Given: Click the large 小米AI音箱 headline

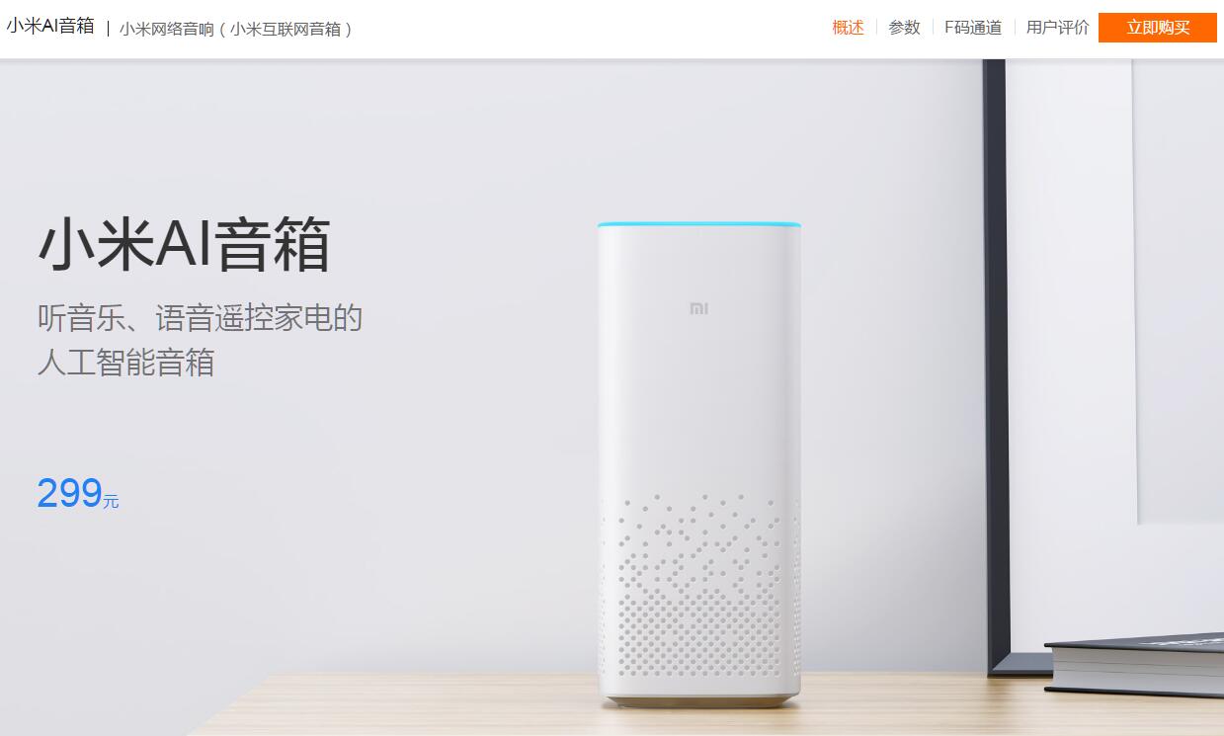Looking at the screenshot, I should tap(184, 245).
